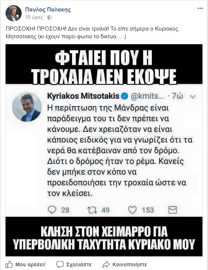
Task: Click the speech bubble comment icon
Action: point(60,264)
